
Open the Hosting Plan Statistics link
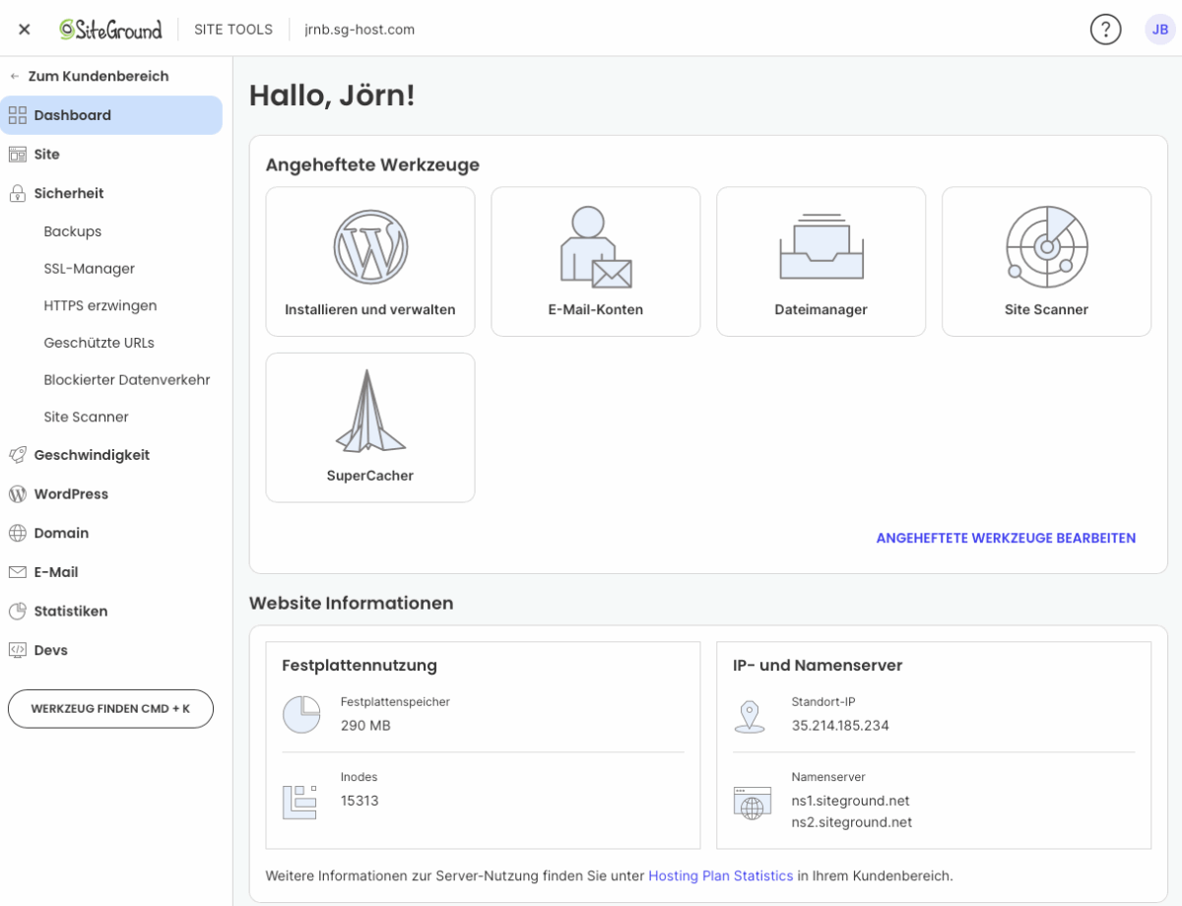[720, 875]
